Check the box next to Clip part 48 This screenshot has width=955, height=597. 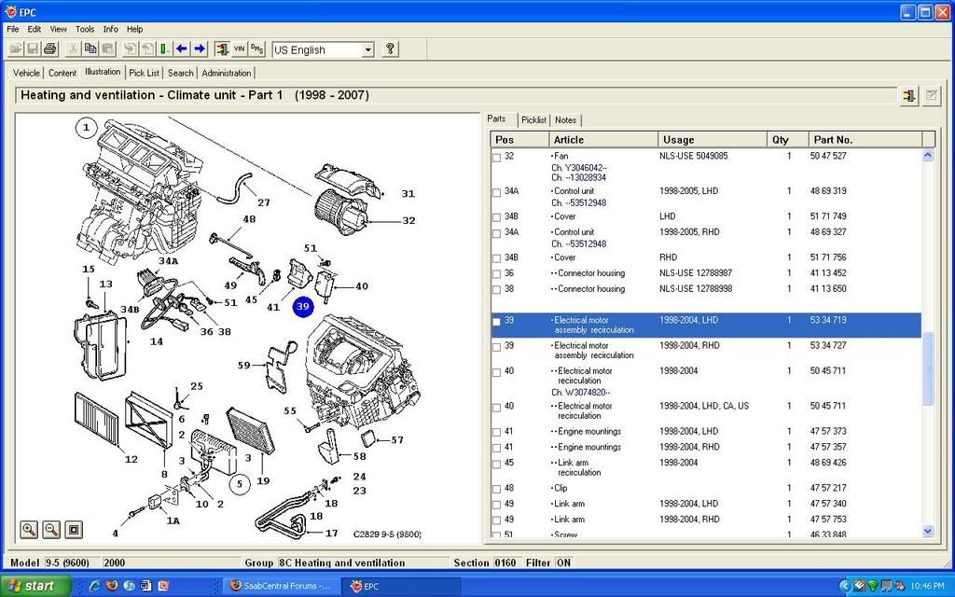point(495,488)
